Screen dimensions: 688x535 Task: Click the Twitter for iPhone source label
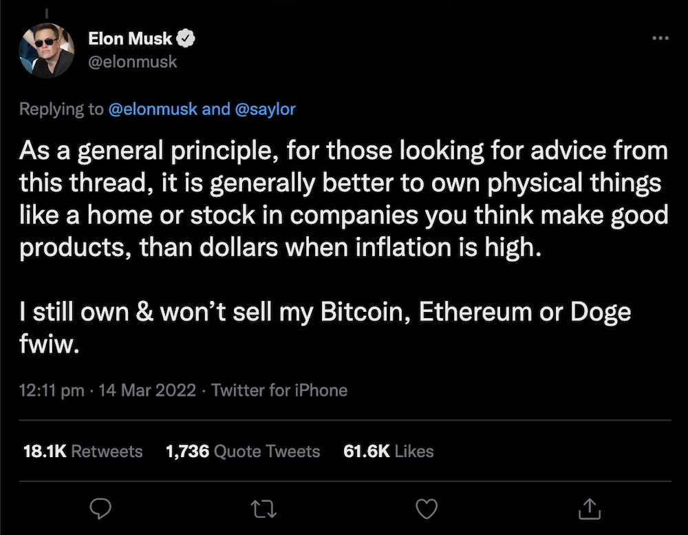pos(279,390)
